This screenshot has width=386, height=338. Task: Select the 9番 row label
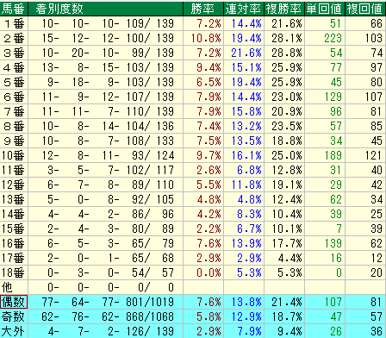click(x=14, y=141)
